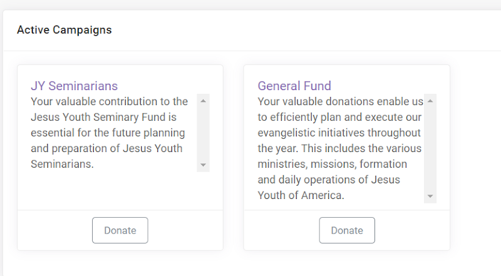
Task: Click the 'evangelistic initiatives throughout' text line
Action: click(339, 133)
